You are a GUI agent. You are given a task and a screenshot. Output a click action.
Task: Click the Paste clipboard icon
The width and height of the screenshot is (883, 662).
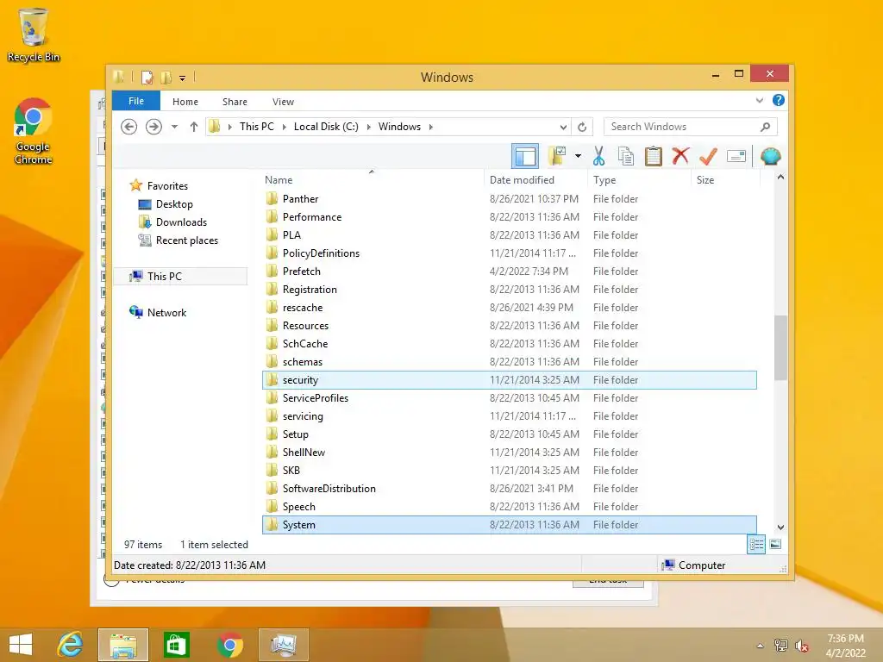click(654, 156)
